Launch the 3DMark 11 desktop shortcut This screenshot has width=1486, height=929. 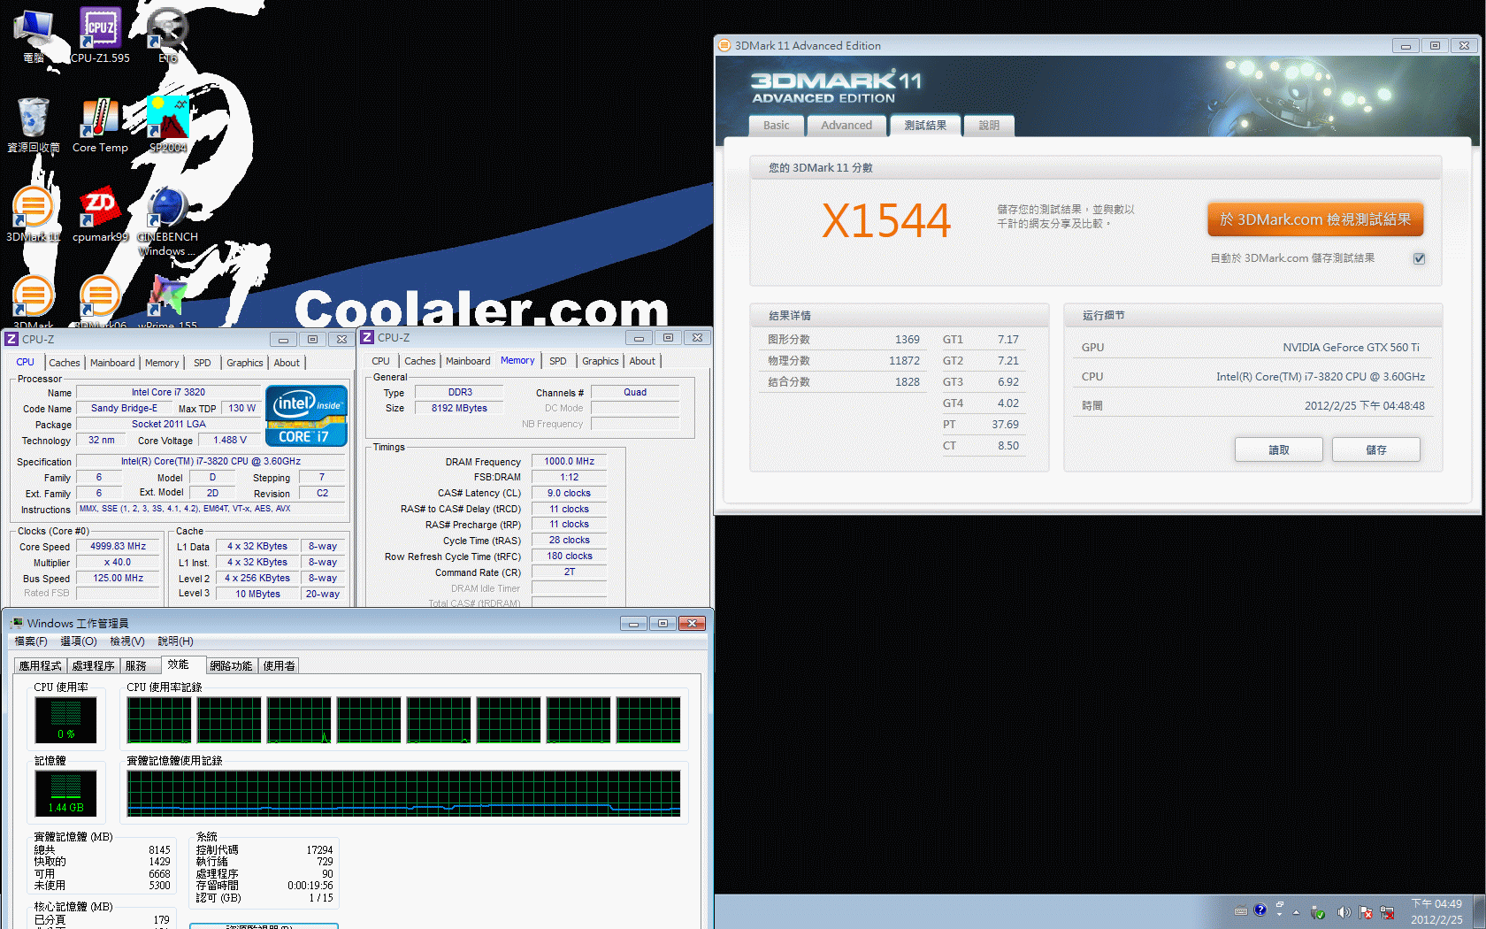click(x=33, y=214)
